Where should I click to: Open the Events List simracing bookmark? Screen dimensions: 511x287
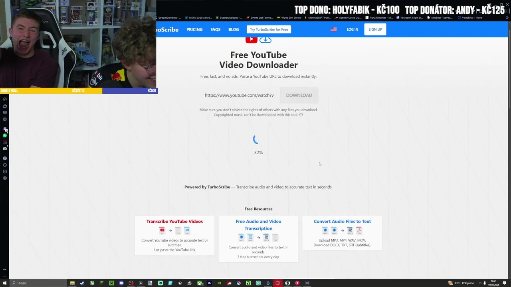(x=260, y=18)
